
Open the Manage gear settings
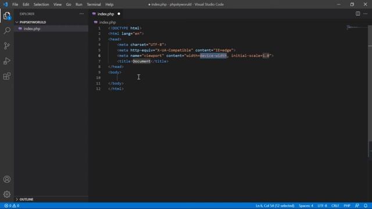pyautogui.click(x=7, y=194)
